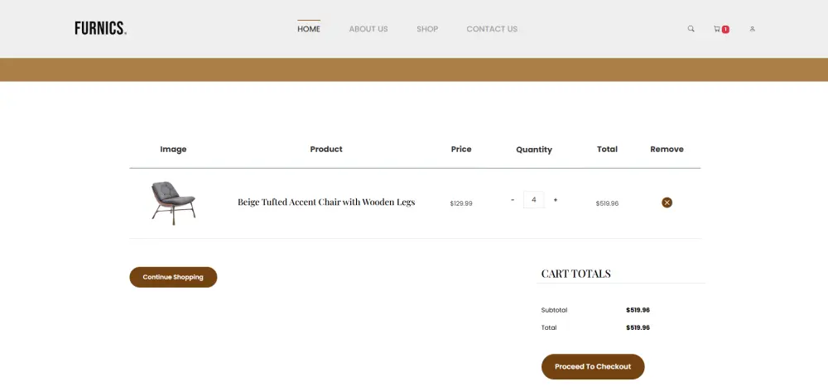
Task: Remove the accent chair from cart
Action: [667, 203]
